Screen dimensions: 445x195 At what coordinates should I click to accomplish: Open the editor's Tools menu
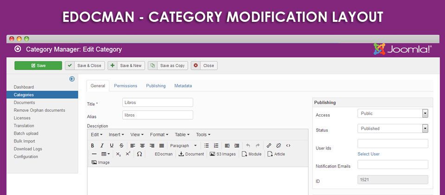pos(203,135)
